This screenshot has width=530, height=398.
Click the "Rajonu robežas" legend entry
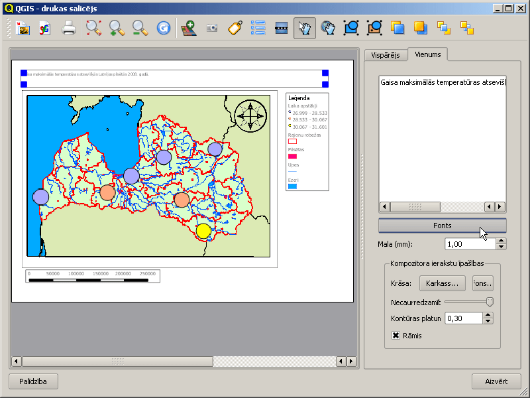click(304, 135)
